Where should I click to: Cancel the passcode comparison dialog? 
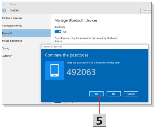click(131, 94)
